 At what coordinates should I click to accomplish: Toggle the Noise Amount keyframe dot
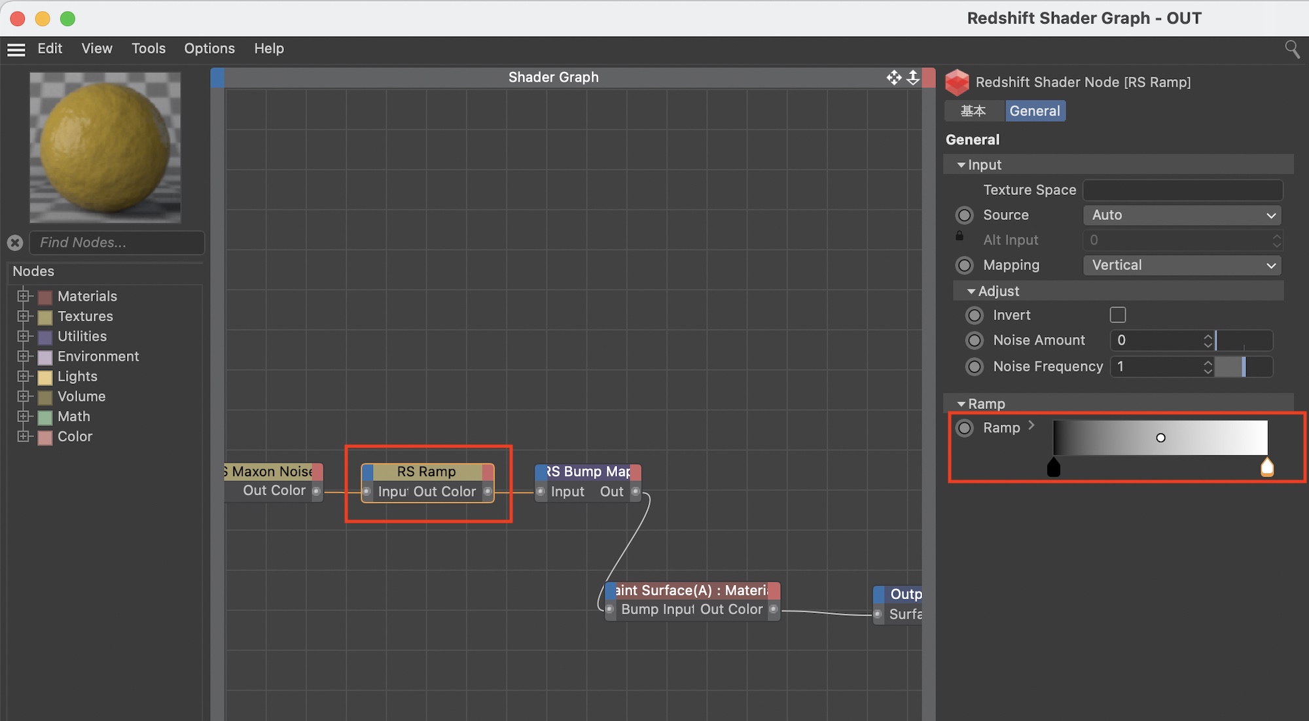(x=974, y=341)
